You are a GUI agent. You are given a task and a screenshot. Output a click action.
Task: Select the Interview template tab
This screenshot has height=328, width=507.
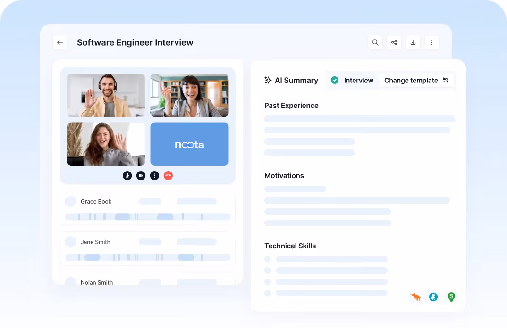click(x=352, y=81)
